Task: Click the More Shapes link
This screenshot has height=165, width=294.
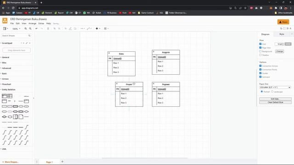Action: point(11,162)
